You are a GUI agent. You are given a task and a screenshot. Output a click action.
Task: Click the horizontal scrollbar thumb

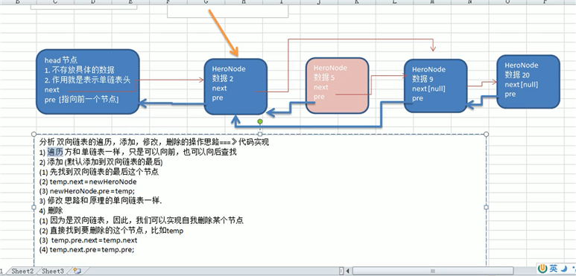click(x=434, y=272)
